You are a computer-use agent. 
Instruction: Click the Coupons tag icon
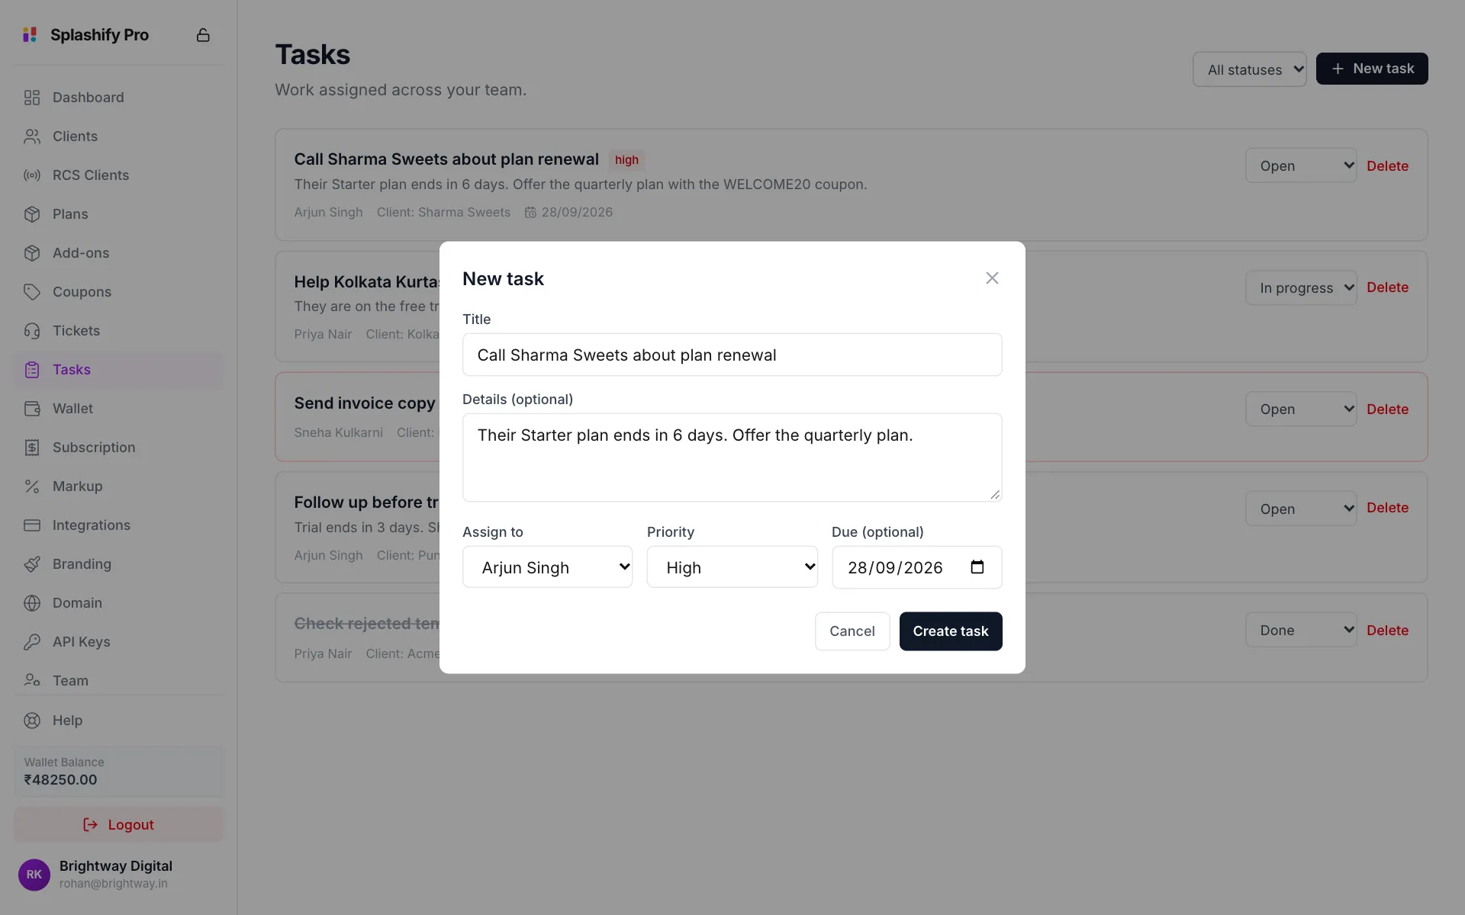[x=32, y=292]
